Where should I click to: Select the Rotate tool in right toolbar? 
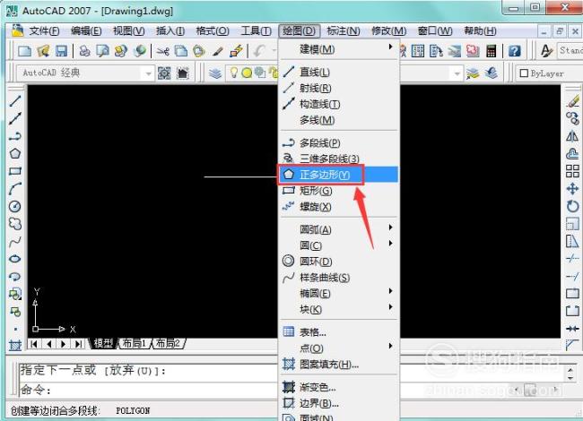572,206
